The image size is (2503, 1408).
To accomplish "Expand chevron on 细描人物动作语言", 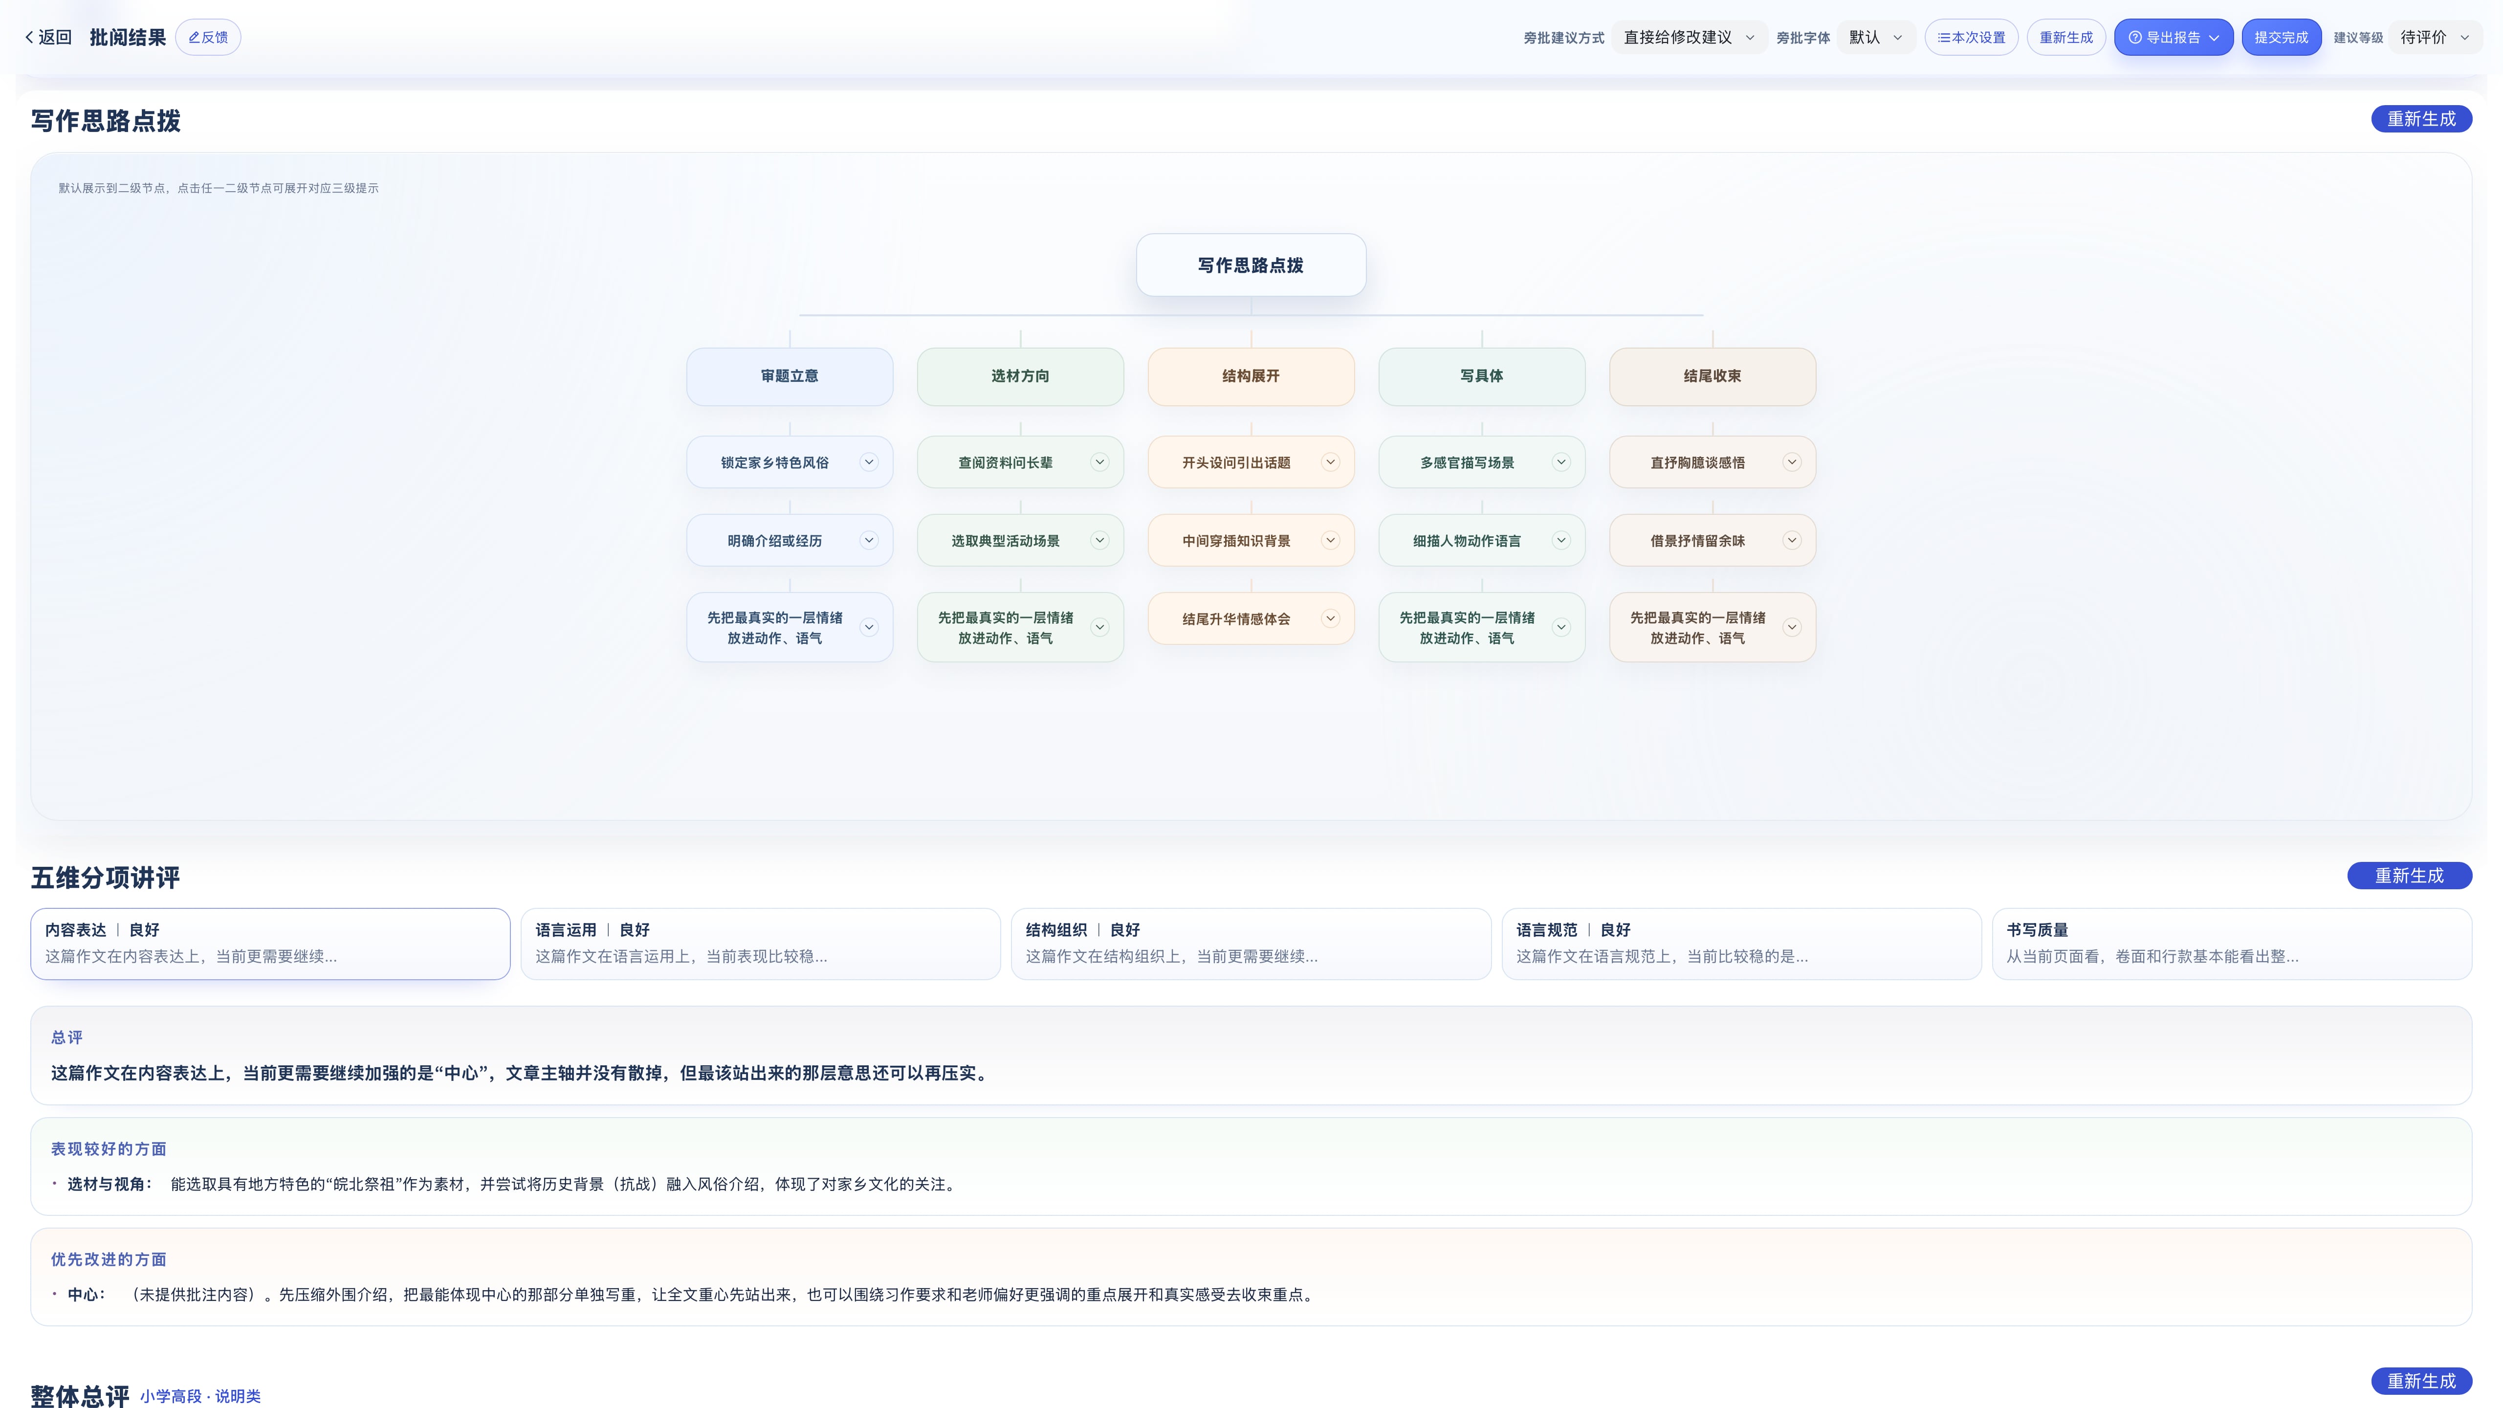I will point(1561,540).
